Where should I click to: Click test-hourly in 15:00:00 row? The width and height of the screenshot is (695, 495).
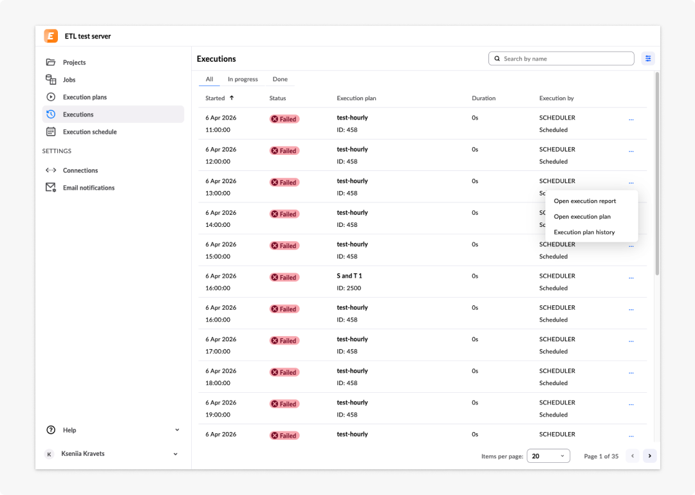[x=353, y=244]
